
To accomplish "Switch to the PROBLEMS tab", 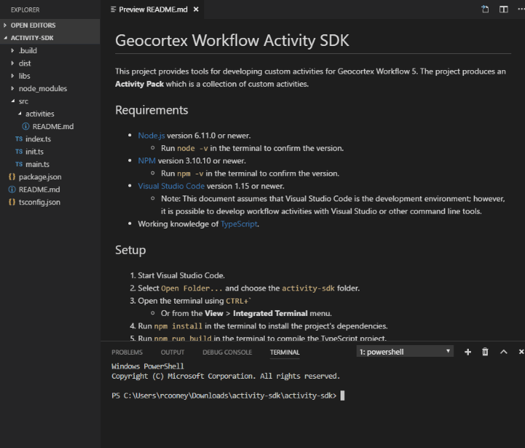I will (127, 352).
